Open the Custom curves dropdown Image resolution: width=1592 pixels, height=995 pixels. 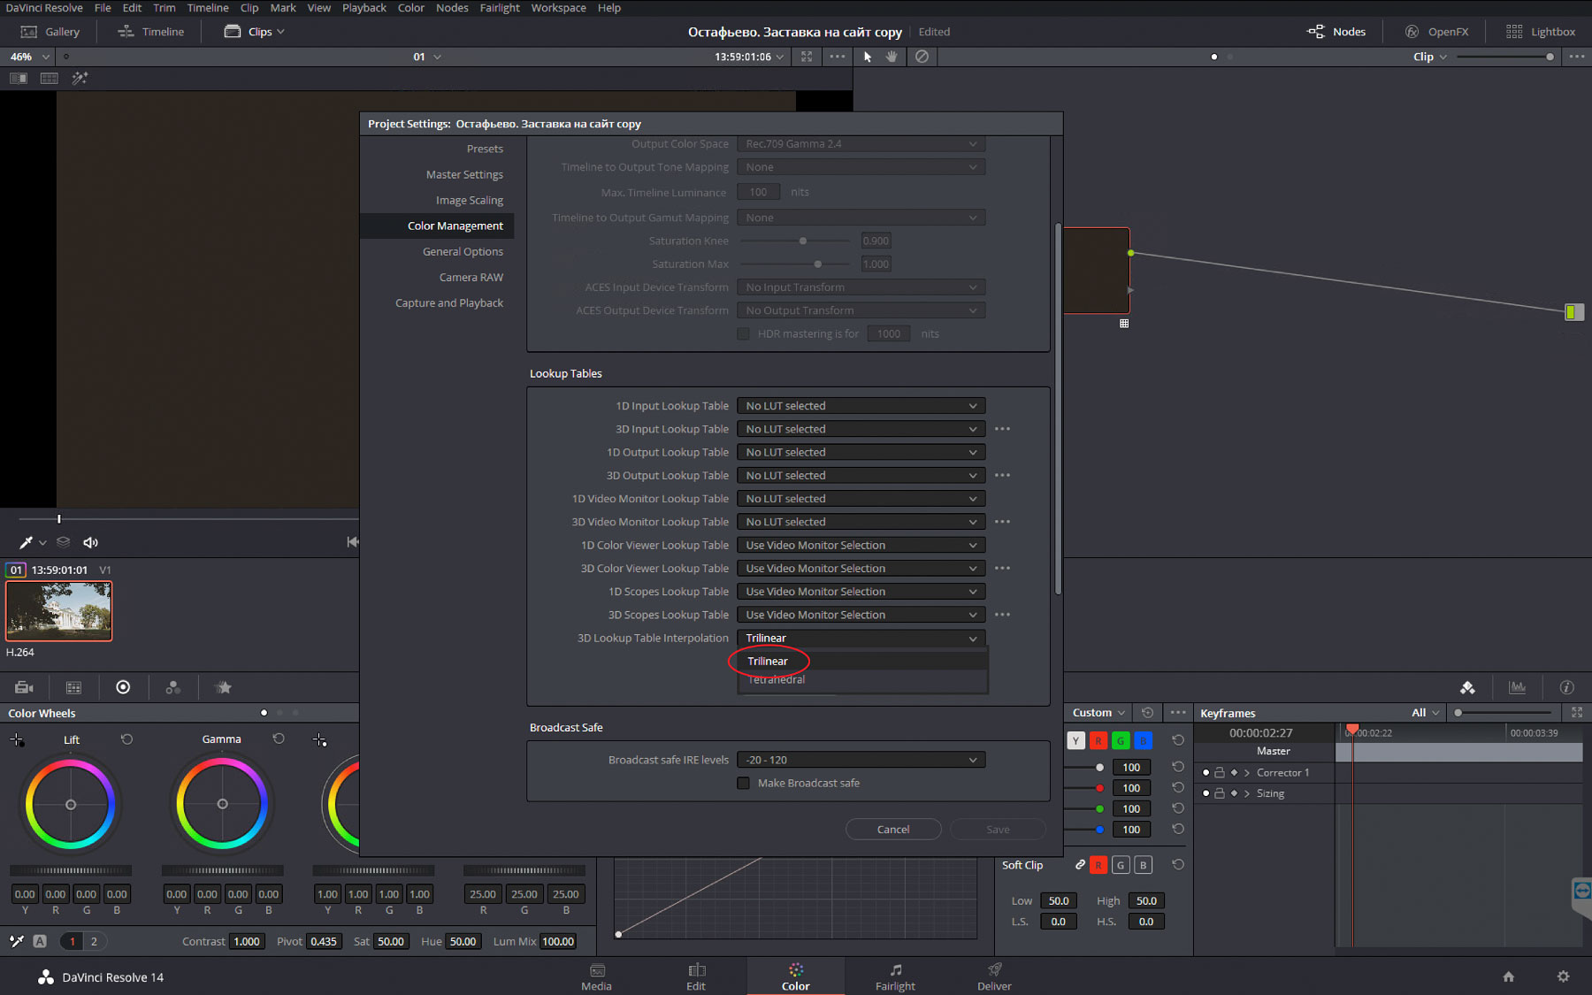tap(1098, 713)
